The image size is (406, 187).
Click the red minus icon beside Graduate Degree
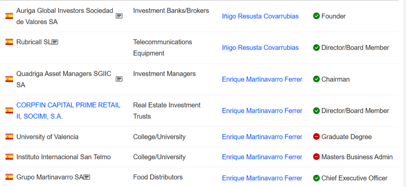coord(316,137)
